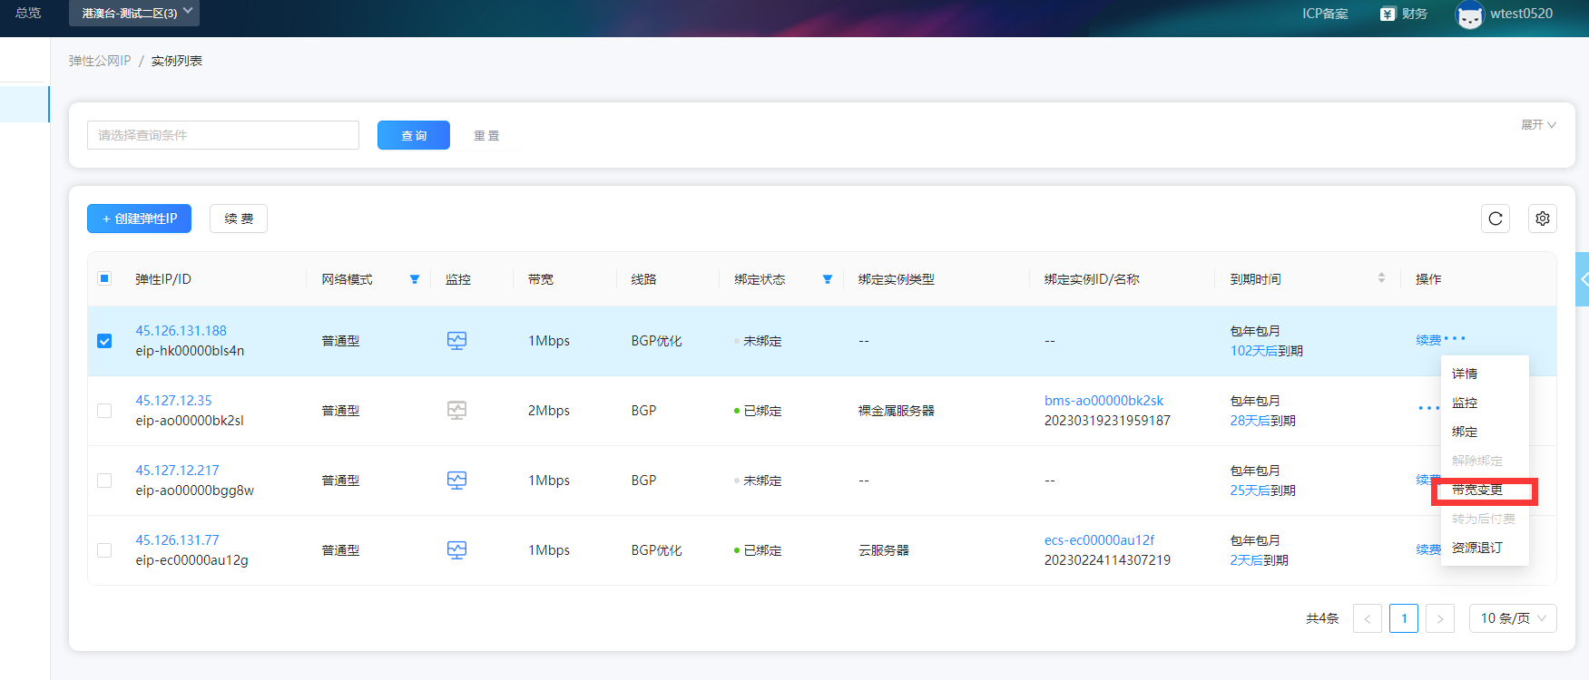Click pagination next page arrow
Image resolution: width=1589 pixels, height=680 pixels.
[1440, 618]
